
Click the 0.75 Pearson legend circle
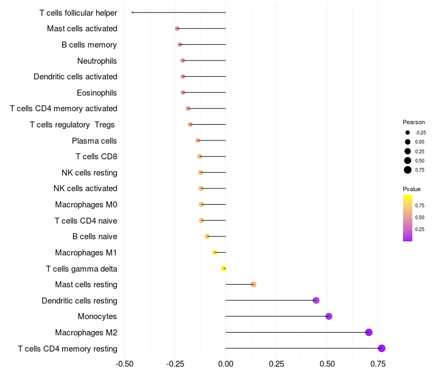408,170
